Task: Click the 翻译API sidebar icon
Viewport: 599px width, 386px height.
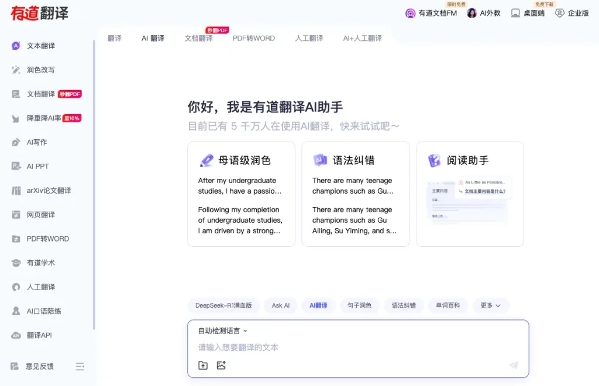Action: (x=16, y=335)
